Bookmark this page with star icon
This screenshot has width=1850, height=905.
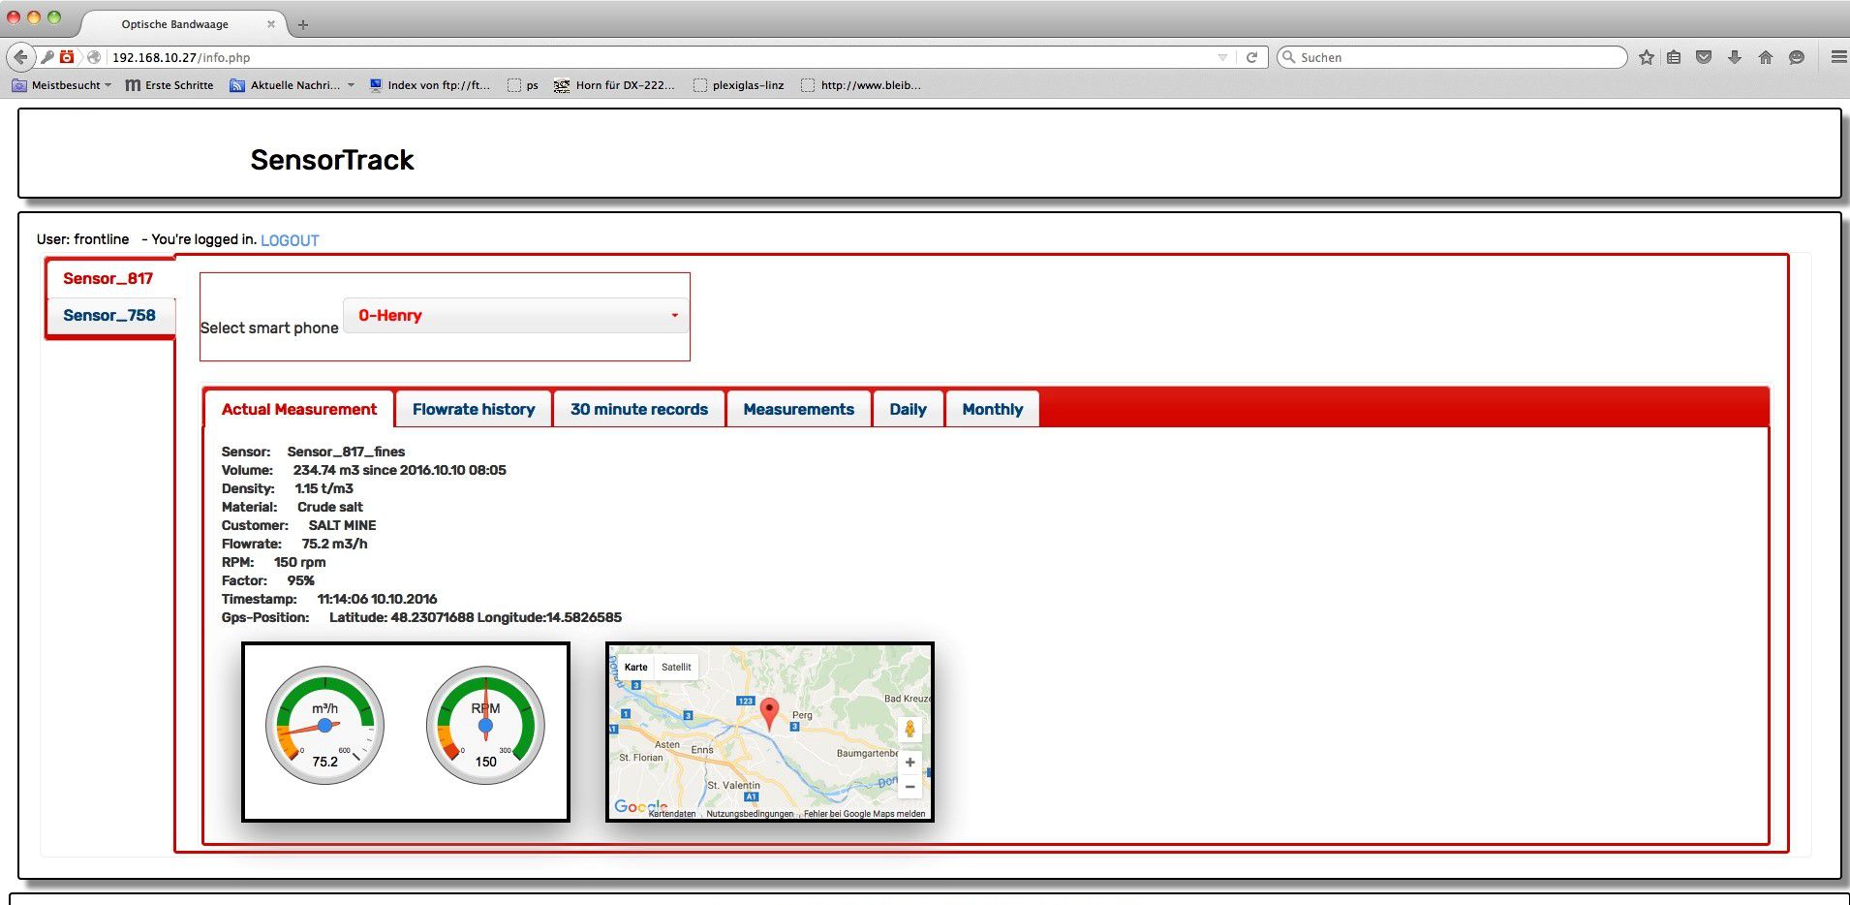pyautogui.click(x=1646, y=57)
